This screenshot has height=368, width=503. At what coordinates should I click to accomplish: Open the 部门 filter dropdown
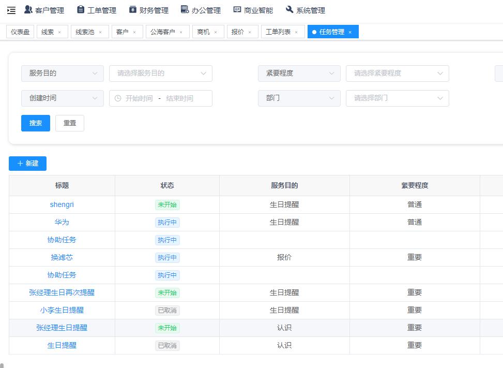pos(299,98)
